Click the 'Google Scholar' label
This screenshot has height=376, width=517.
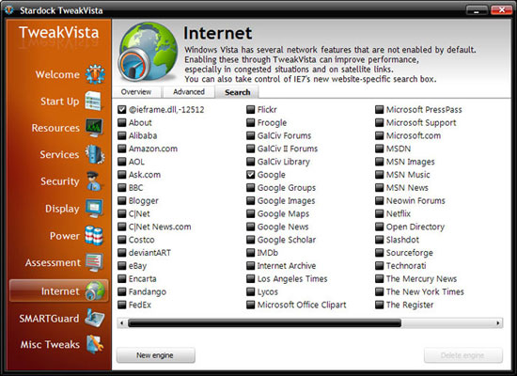click(287, 240)
